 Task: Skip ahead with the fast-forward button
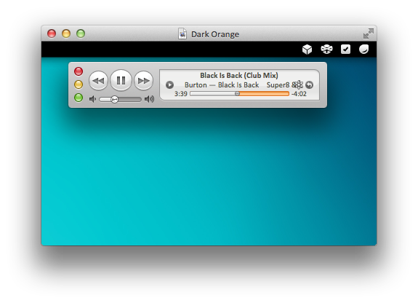[143, 80]
